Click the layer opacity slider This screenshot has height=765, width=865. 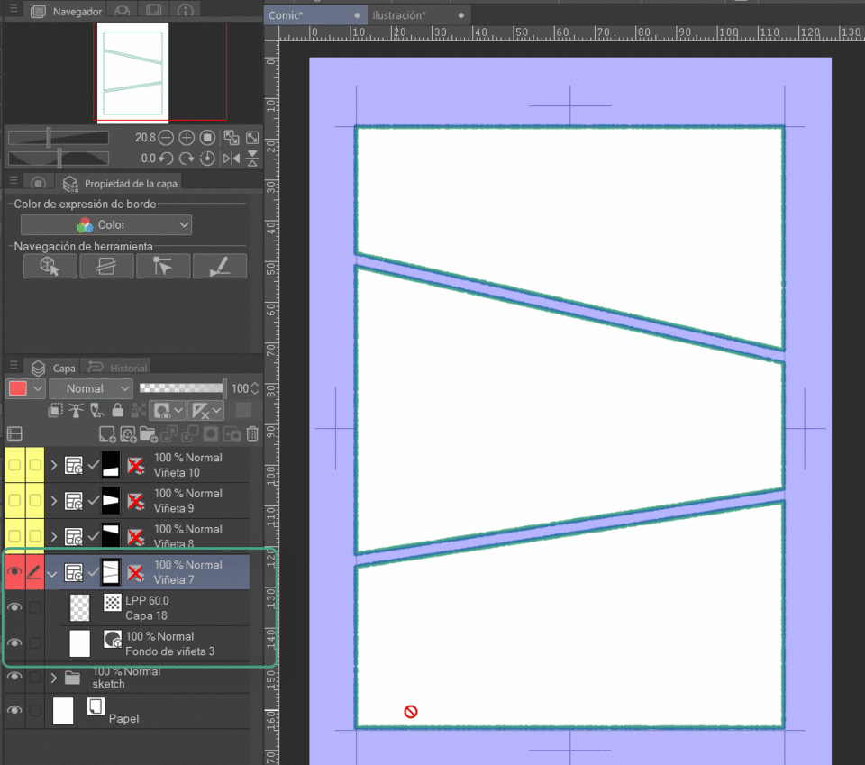182,388
